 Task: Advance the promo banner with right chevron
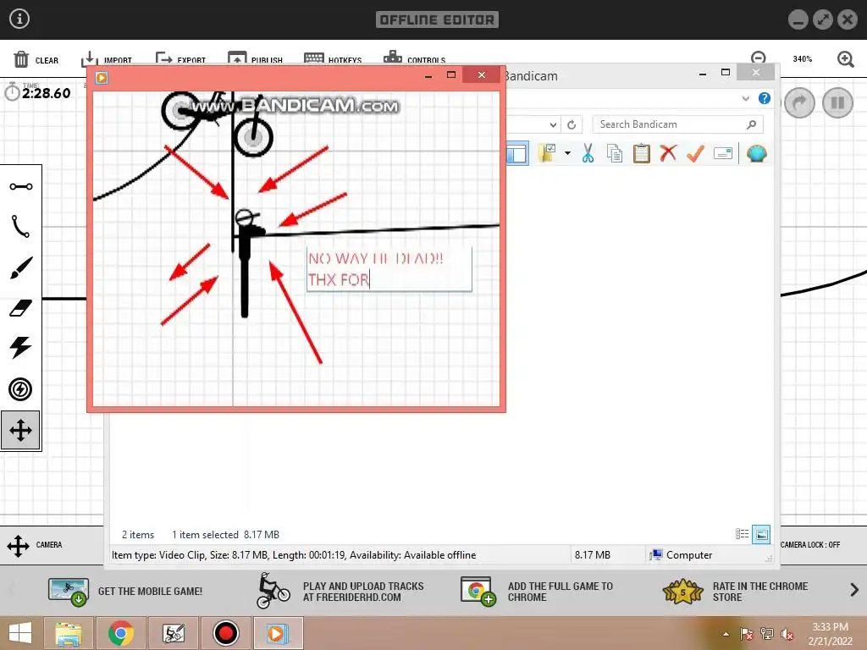pyautogui.click(x=853, y=590)
